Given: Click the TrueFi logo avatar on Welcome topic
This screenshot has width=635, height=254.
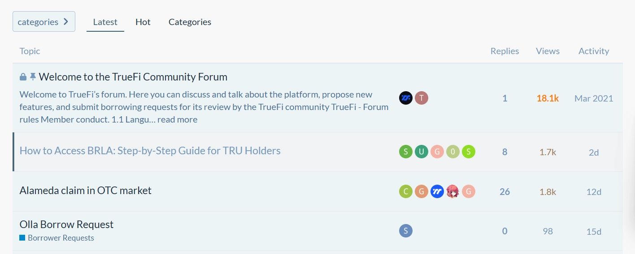Looking at the screenshot, I should (406, 98).
